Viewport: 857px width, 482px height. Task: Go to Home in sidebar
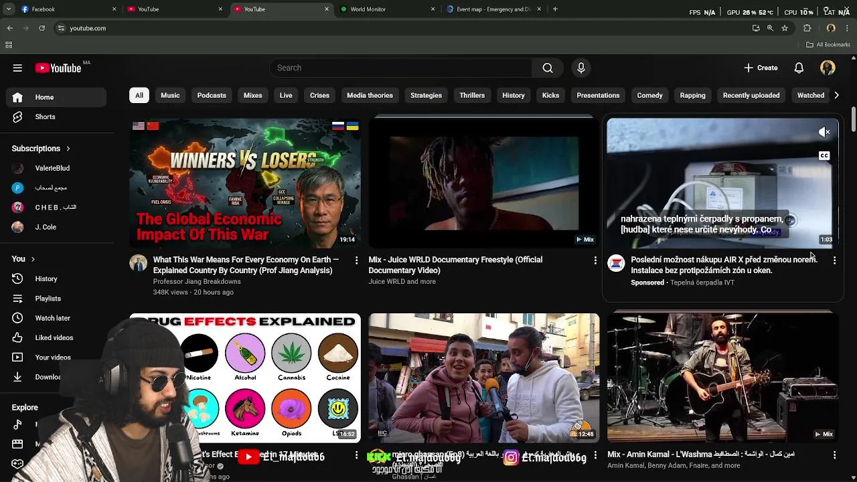click(x=56, y=97)
